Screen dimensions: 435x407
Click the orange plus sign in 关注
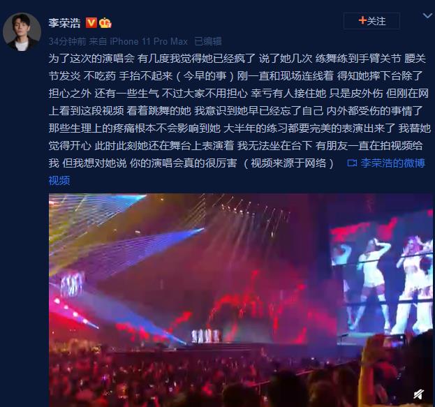click(x=362, y=20)
